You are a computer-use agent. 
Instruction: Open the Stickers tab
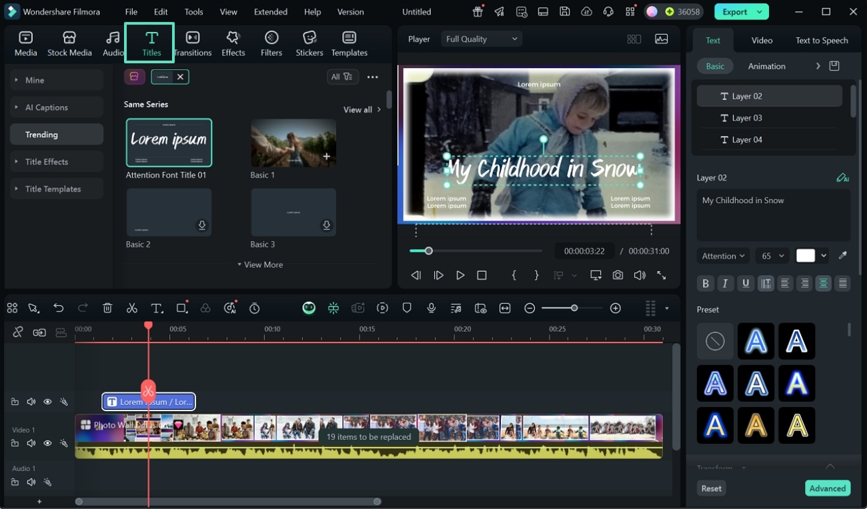click(309, 44)
